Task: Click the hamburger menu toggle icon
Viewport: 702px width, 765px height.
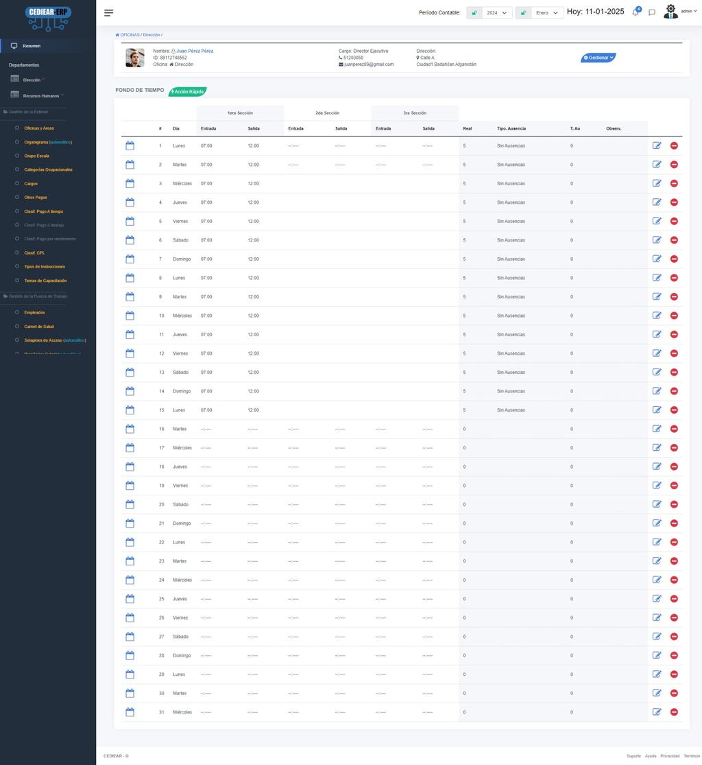Action: pos(108,12)
